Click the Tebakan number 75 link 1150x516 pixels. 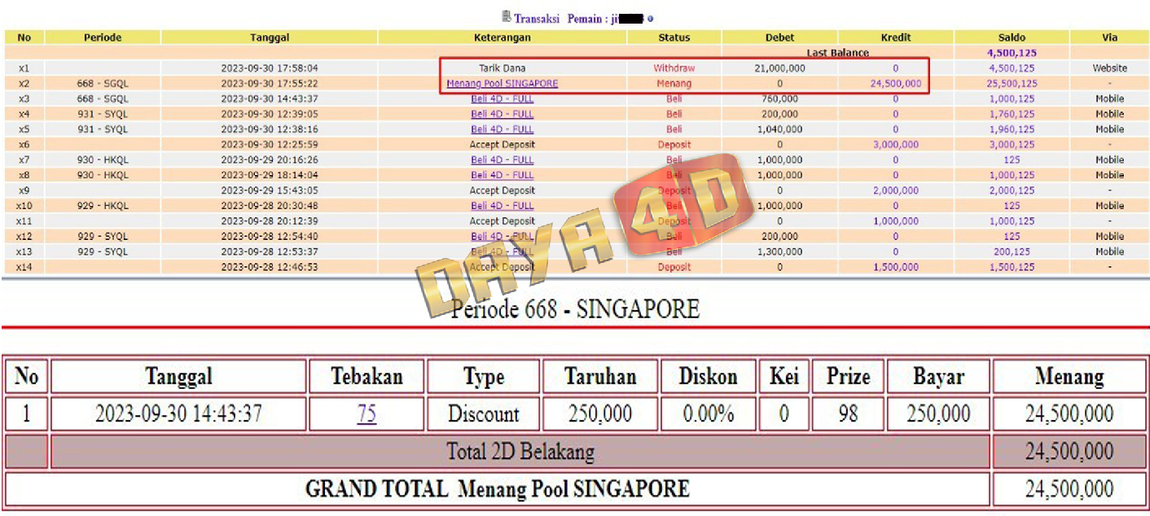(367, 414)
